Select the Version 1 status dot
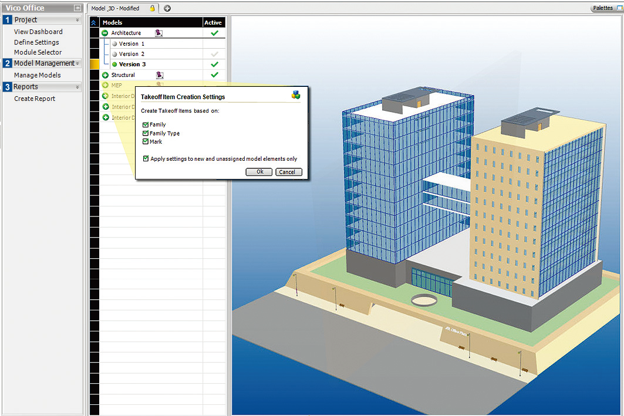This screenshot has height=416, width=624. (114, 44)
